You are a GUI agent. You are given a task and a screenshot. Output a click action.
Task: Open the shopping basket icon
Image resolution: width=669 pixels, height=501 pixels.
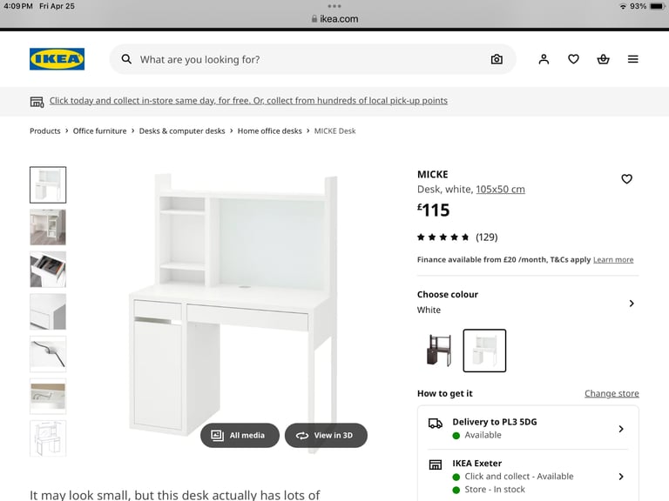pos(603,59)
